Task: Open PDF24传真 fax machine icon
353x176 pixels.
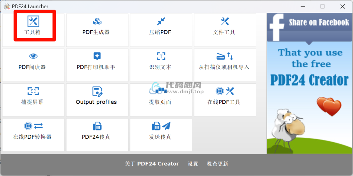Action: click(x=97, y=126)
